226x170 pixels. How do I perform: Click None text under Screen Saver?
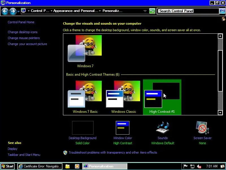tap(202, 143)
